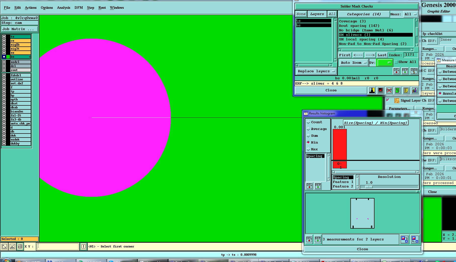Click the Resolution slider handle

point(369,187)
